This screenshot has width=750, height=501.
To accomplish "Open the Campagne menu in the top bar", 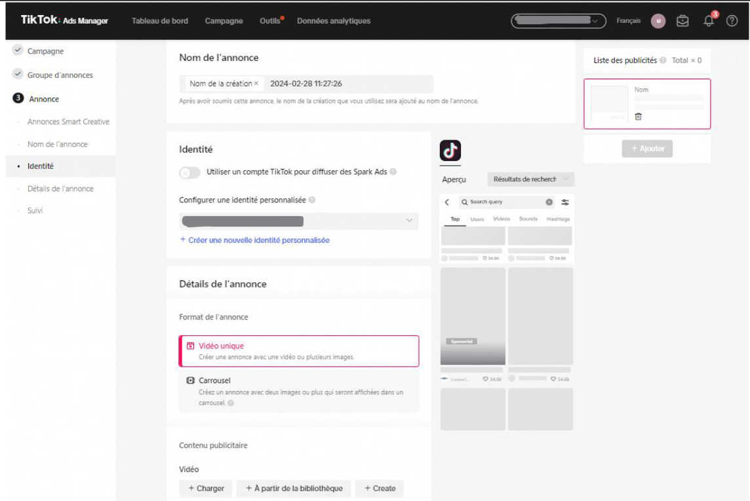I will (224, 21).
